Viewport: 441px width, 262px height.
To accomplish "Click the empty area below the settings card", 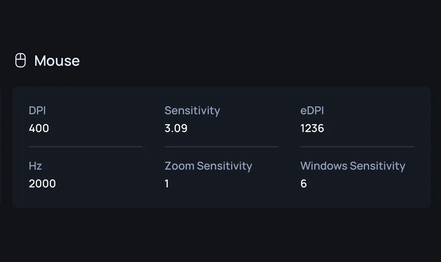I will tap(220, 235).
